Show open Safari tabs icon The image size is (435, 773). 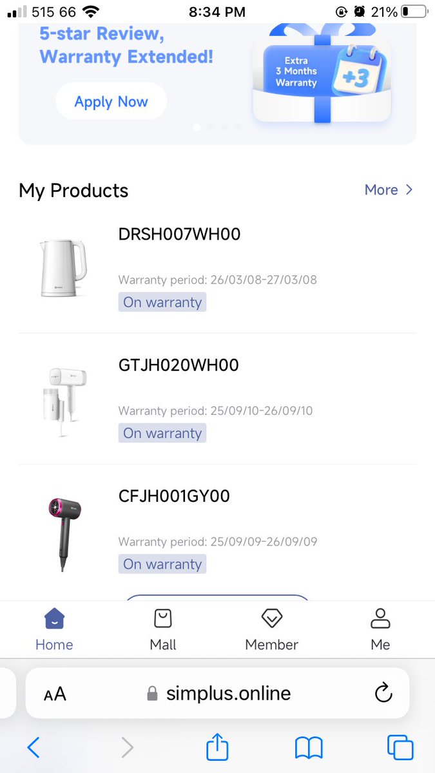click(400, 747)
